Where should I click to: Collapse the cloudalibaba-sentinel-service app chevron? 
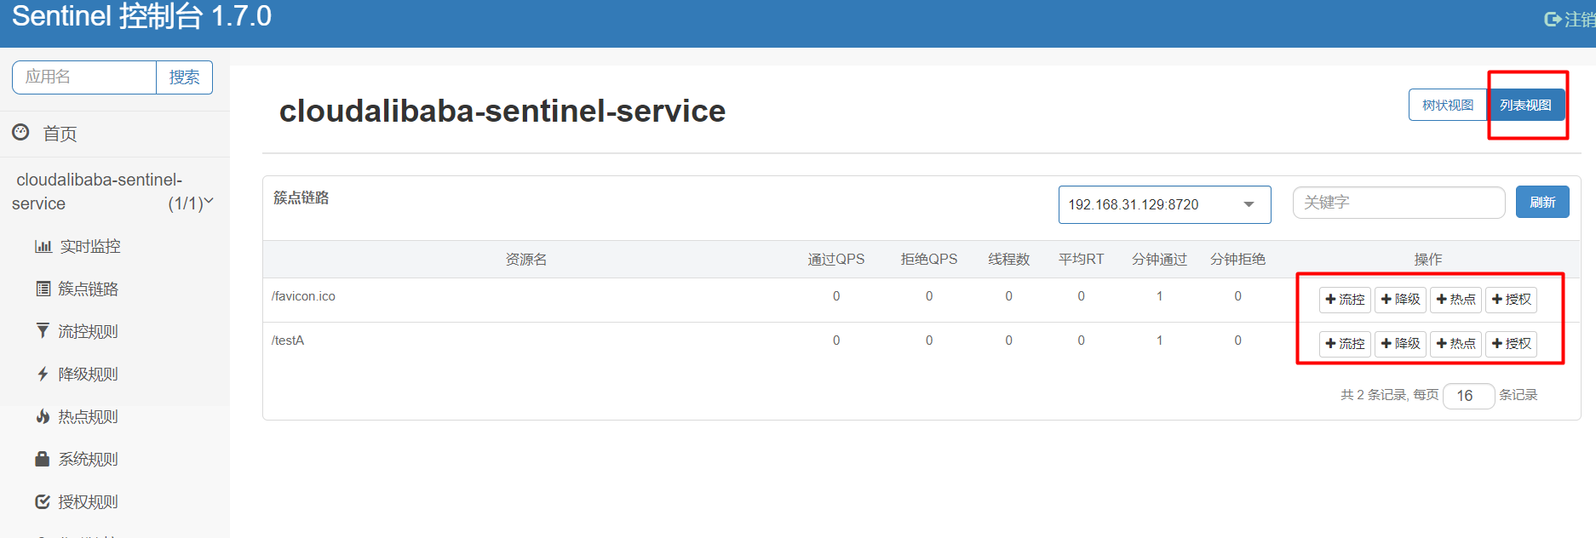(209, 201)
